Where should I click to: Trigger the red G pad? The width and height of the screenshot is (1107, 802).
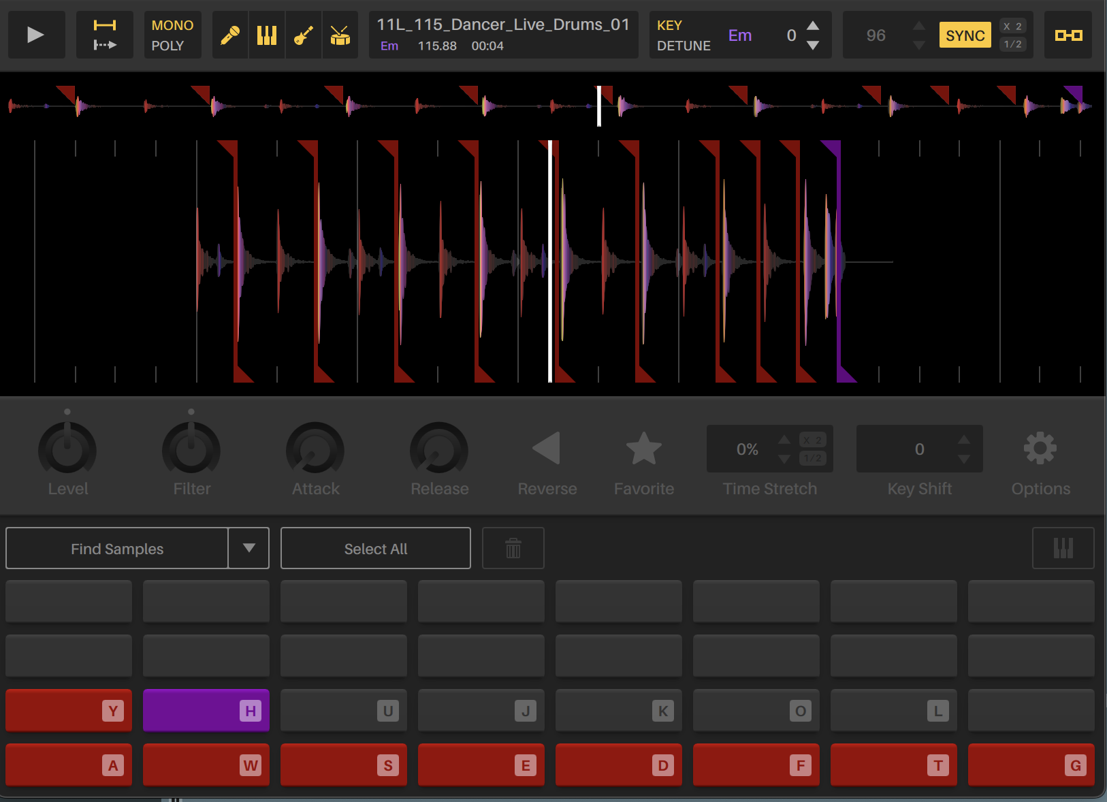coord(1031,765)
